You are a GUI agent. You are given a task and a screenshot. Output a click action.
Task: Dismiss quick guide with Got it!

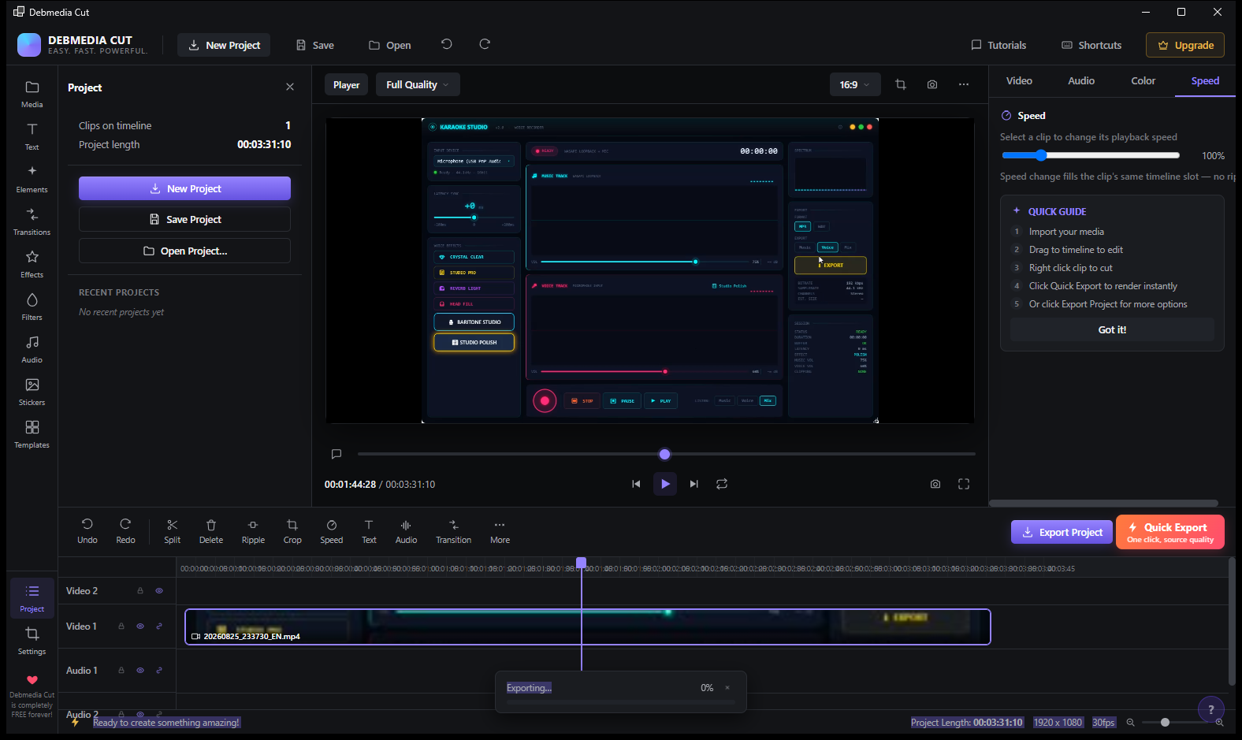pyautogui.click(x=1112, y=329)
